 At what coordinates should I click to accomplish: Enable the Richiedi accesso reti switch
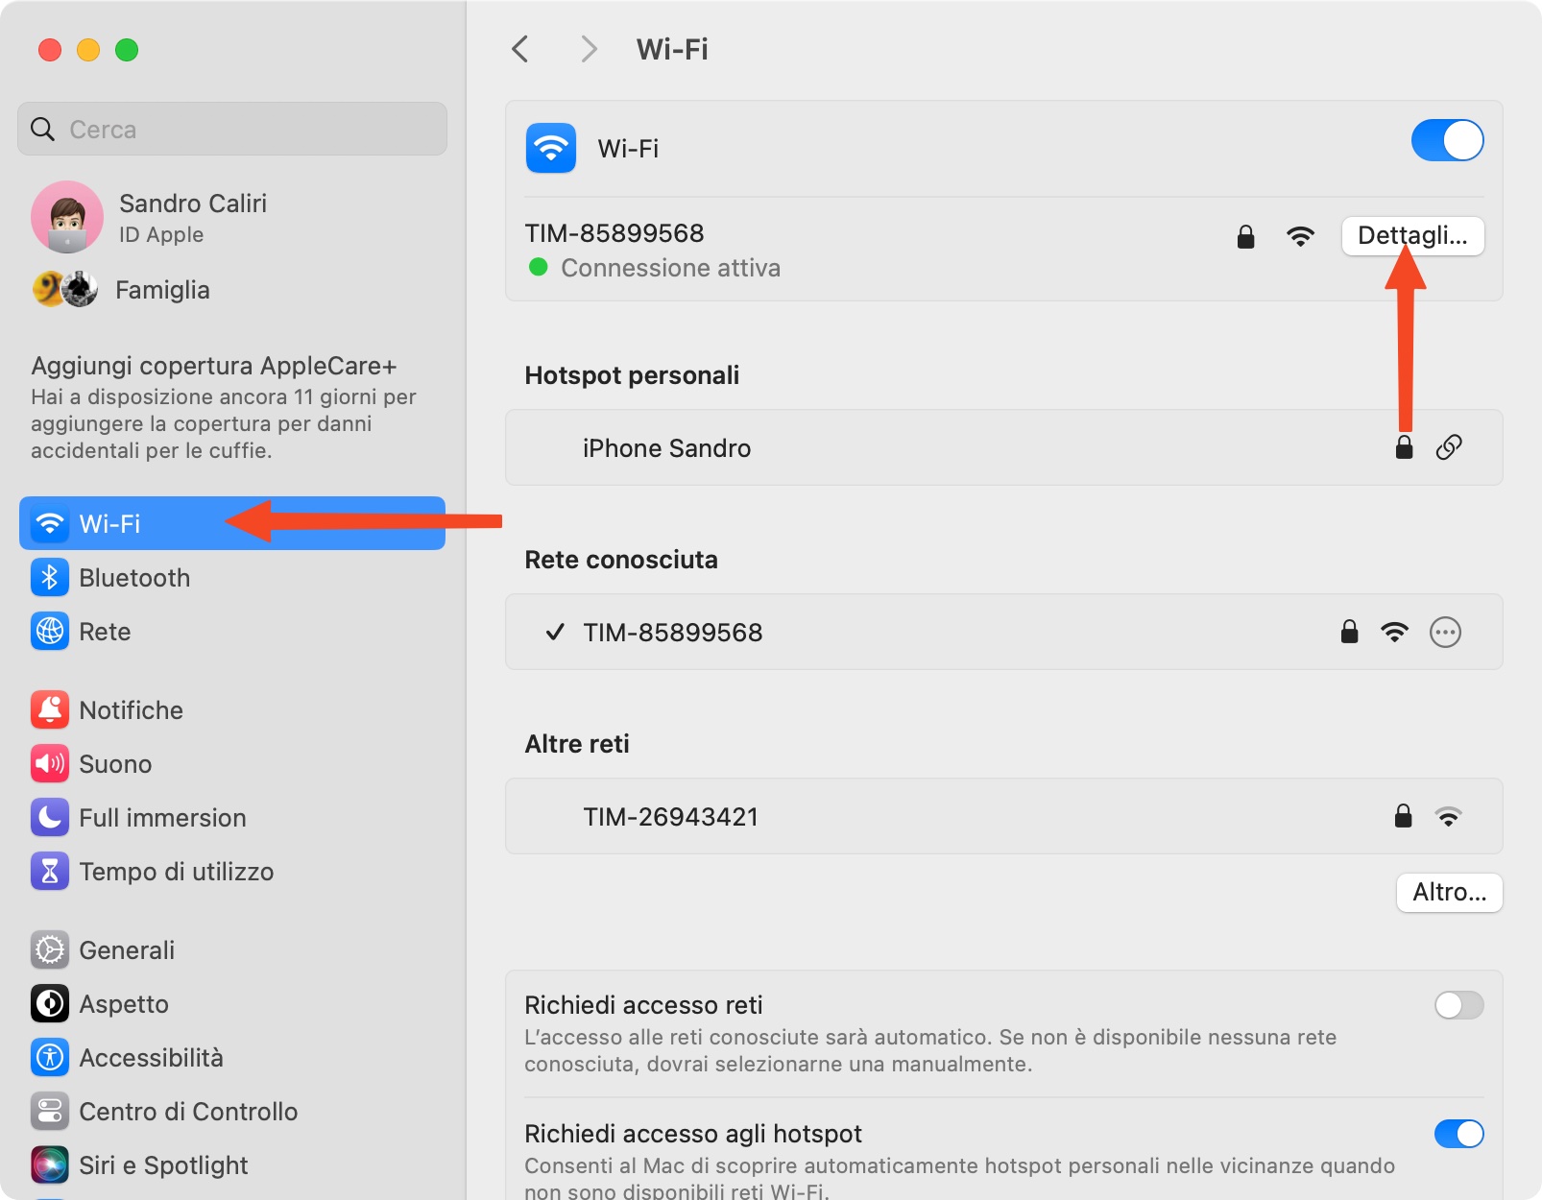tap(1458, 1005)
